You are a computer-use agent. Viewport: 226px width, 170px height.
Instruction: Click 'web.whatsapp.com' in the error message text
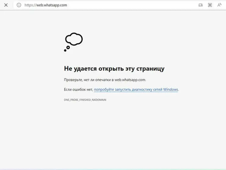click(130, 80)
